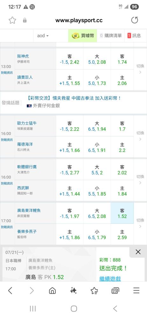The image size is (147, 318).
Task: Tap 切換 arrow for 軟體銀行鷹 game
Action: click(x=140, y=180)
